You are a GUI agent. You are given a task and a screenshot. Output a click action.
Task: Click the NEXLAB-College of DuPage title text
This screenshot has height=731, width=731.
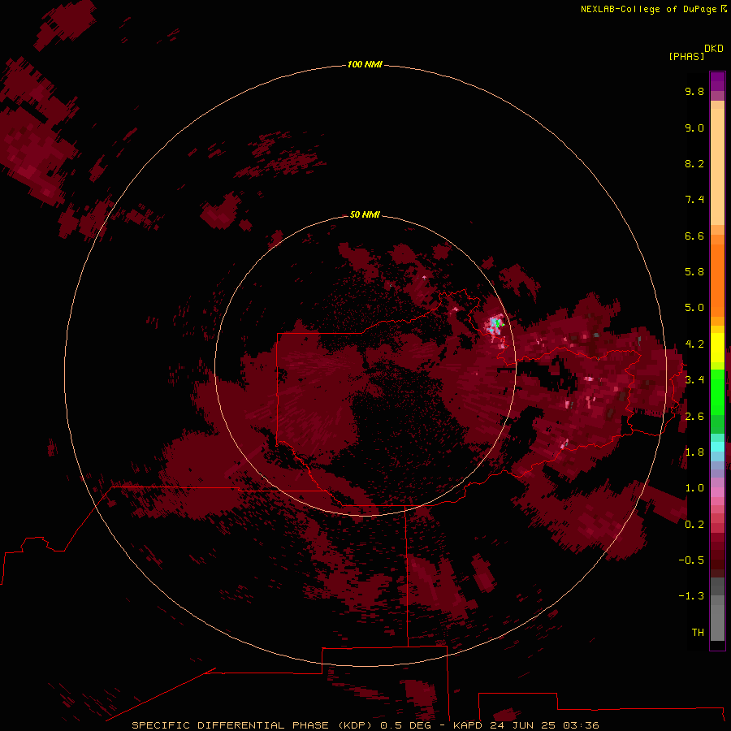click(650, 9)
